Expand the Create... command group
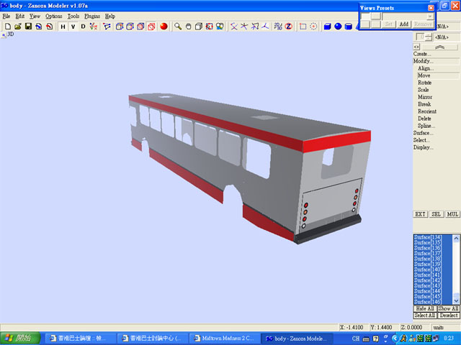Viewport: 461px width, 345px height. coord(423,54)
